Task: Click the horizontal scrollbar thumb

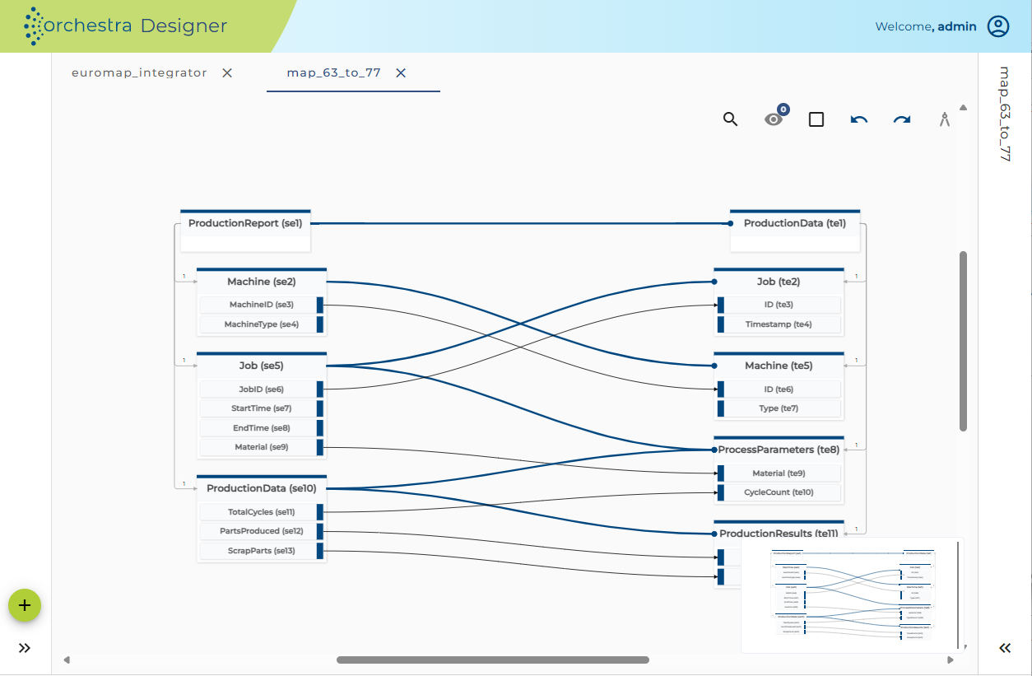Action: coord(493,660)
